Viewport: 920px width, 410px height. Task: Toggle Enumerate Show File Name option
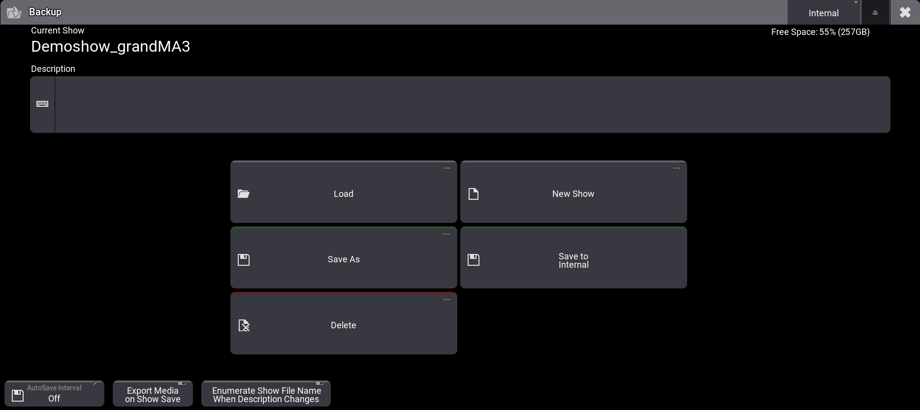[266, 394]
